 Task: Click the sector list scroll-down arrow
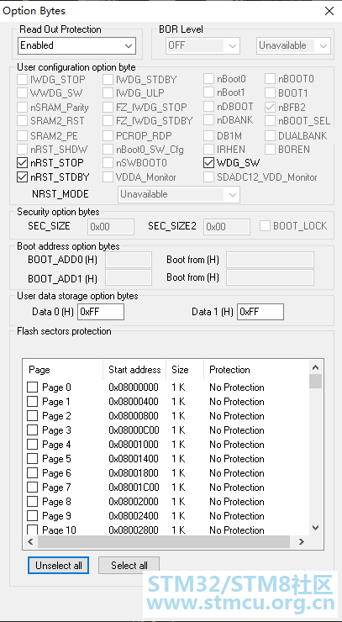[315, 527]
